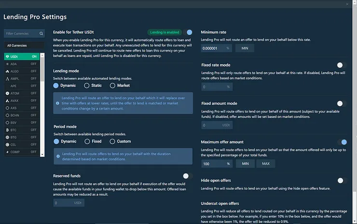Toggle Enable for Tether USDt switch
357x224 pixels.
[188, 32]
